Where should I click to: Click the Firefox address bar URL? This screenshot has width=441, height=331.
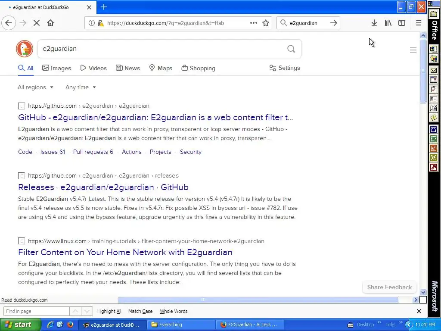point(165,23)
